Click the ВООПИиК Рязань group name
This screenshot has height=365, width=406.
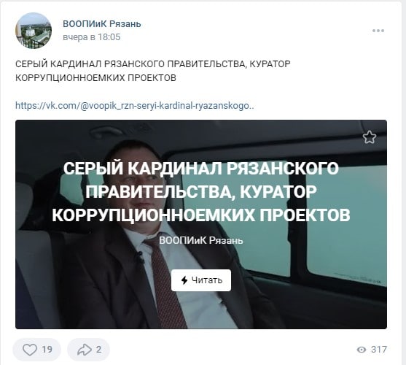tap(102, 24)
